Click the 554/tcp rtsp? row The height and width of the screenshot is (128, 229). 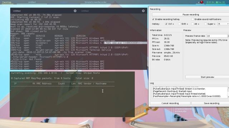pyautogui.click(x=43, y=45)
